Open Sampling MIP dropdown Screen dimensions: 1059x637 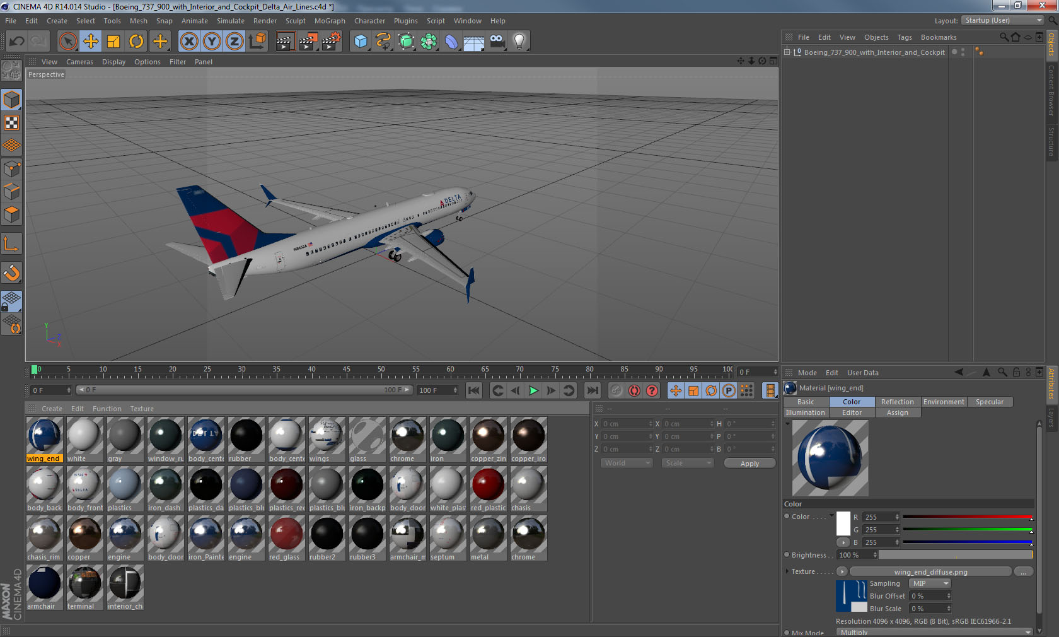(x=930, y=583)
